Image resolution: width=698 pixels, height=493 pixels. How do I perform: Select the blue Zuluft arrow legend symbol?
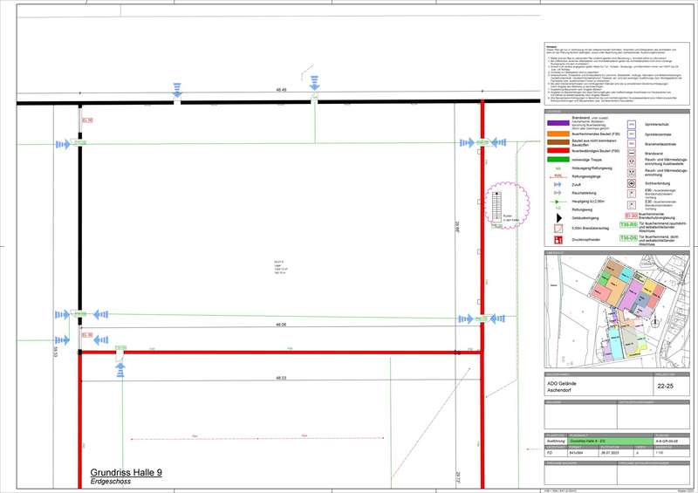point(557,185)
